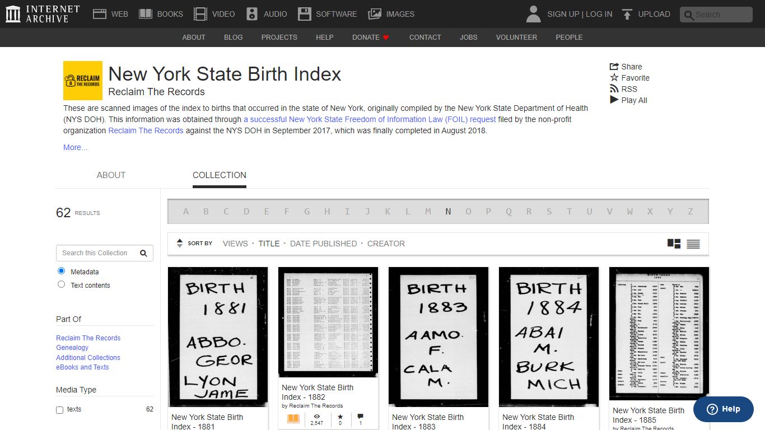765x430 pixels.
Task: Open the COLLECTION tab
Action: tap(220, 175)
